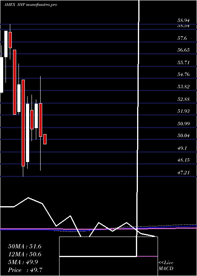Screen dimensions: 197x276
Task: Click the 52.88 price level label
Action: (x=183, y=99)
